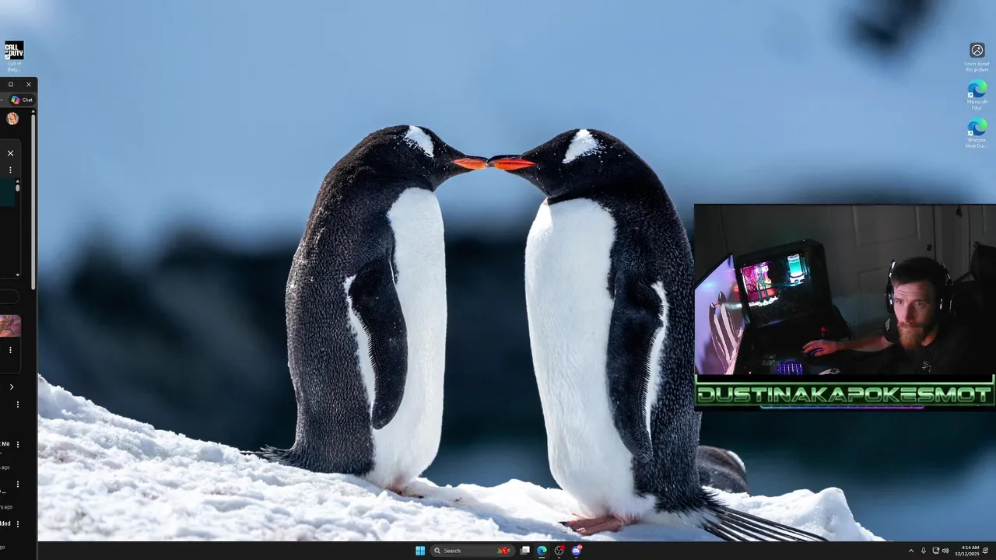Screen dimensions: 996x560
Task: Open the clock showing 4:14 AM
Action: [x=969, y=551]
